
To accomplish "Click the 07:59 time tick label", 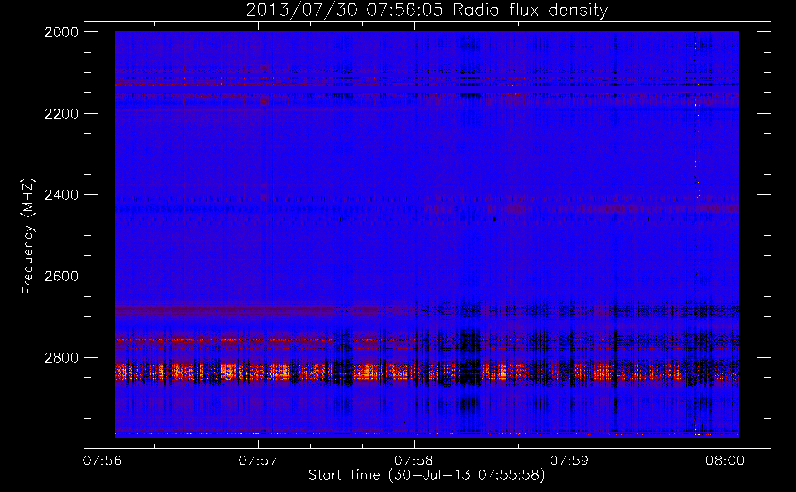I will [x=570, y=461].
